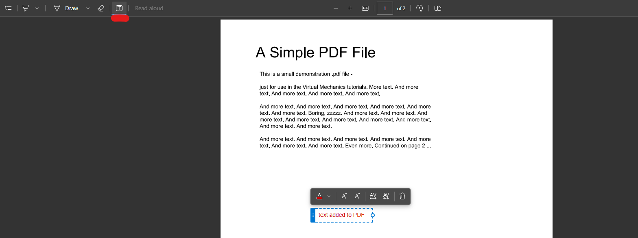Click 'This is a small demonstration .pdf file' line

pyautogui.click(x=306, y=74)
